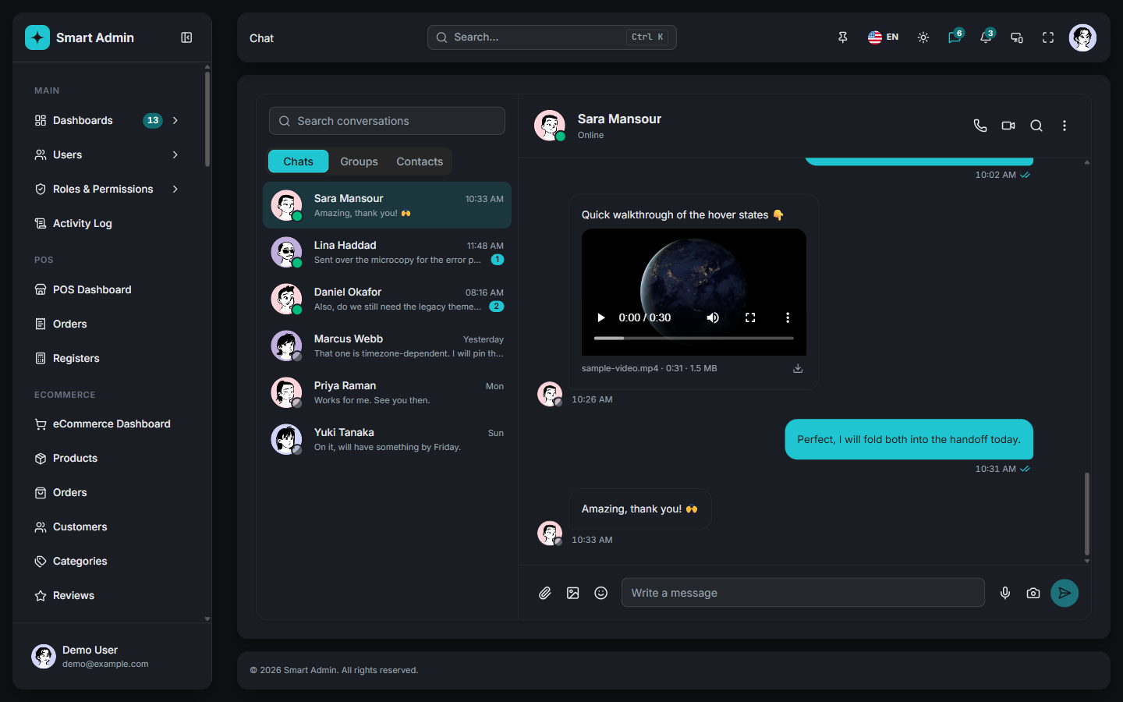Attach a file with the paperclip icon
The image size is (1123, 702).
[x=545, y=593]
